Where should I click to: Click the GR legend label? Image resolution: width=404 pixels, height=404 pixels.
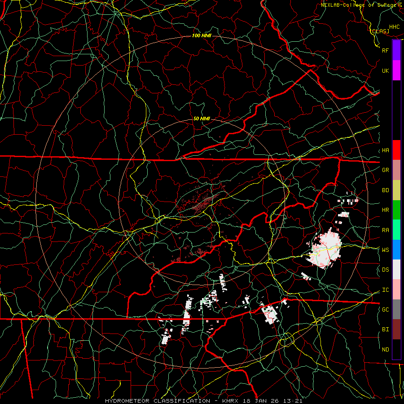point(385,170)
